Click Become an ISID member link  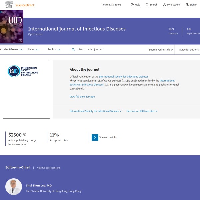point(142,111)
